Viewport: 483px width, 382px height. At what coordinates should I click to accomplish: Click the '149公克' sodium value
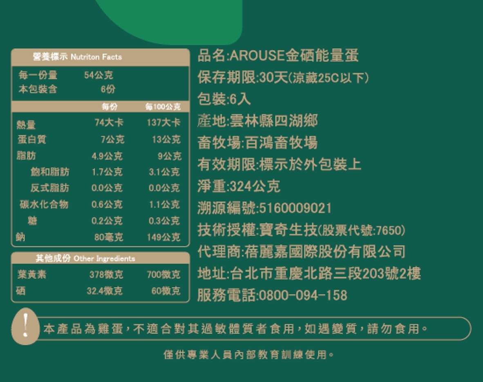point(163,237)
